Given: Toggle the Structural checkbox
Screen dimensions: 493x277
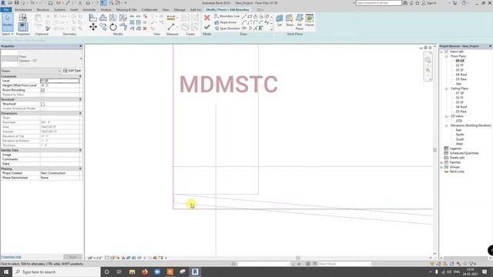Looking at the screenshot, I should coord(43,105).
